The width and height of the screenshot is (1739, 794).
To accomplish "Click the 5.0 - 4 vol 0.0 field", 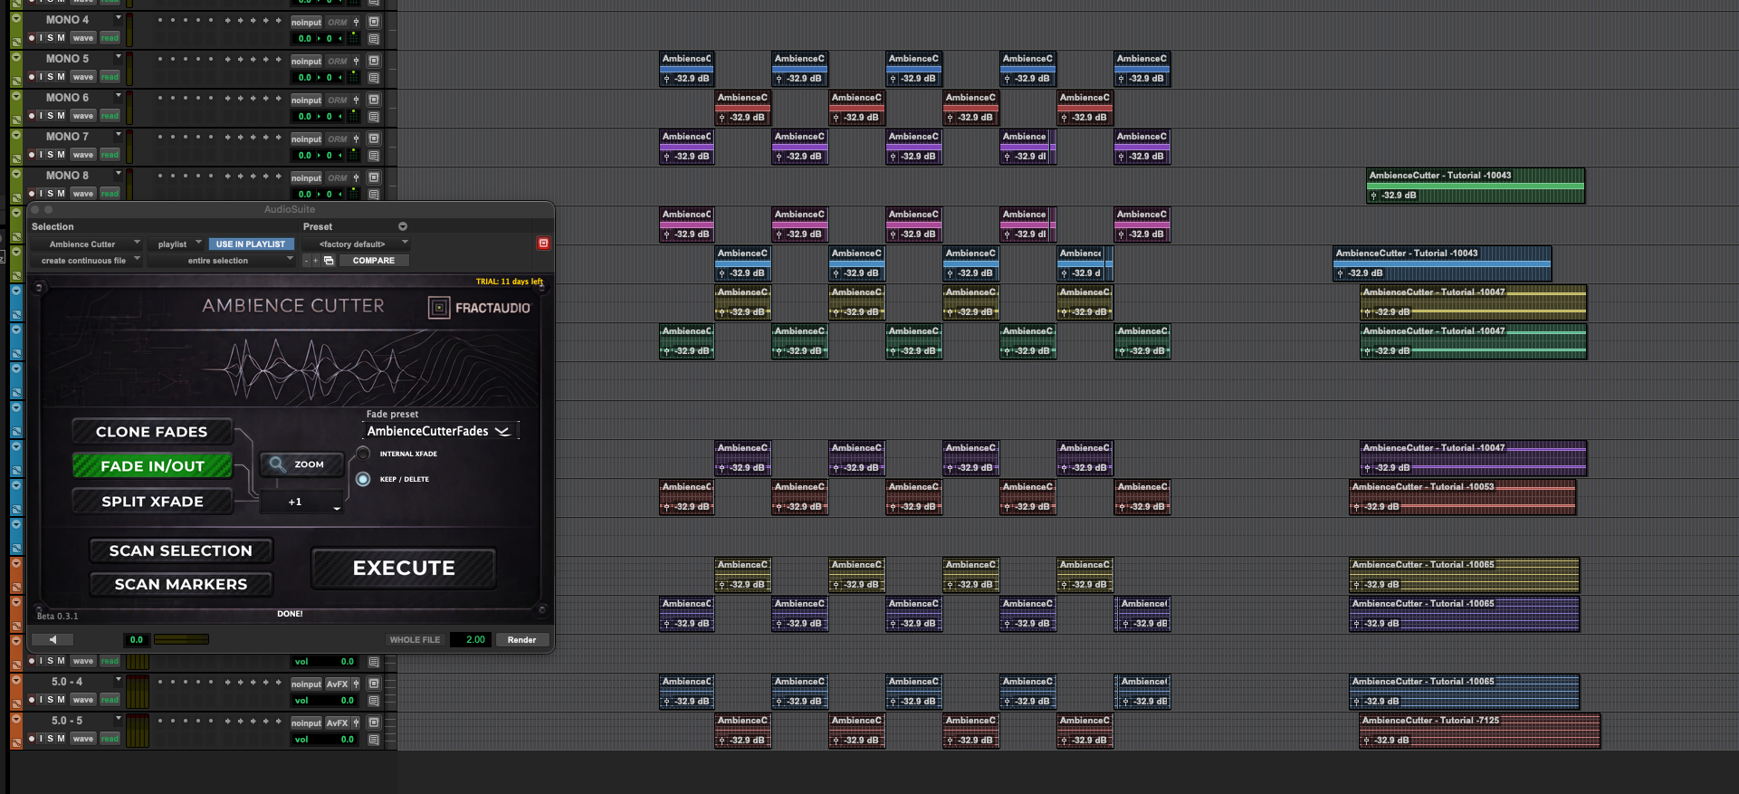I will point(325,701).
